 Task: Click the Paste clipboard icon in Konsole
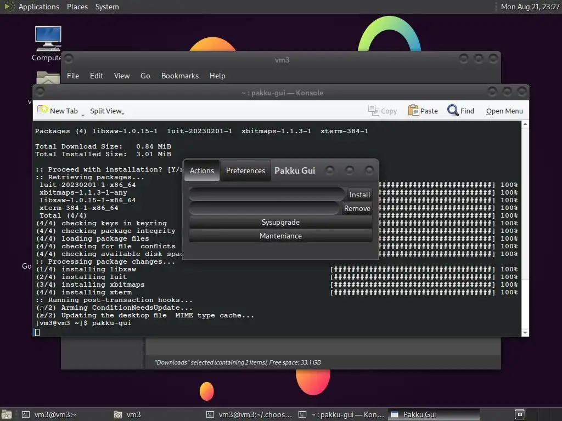413,110
